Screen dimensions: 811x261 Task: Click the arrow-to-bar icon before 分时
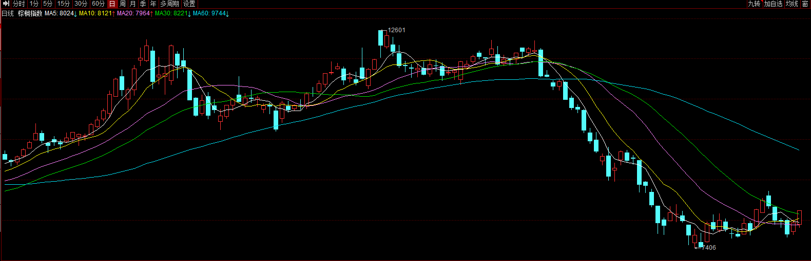[6, 4]
